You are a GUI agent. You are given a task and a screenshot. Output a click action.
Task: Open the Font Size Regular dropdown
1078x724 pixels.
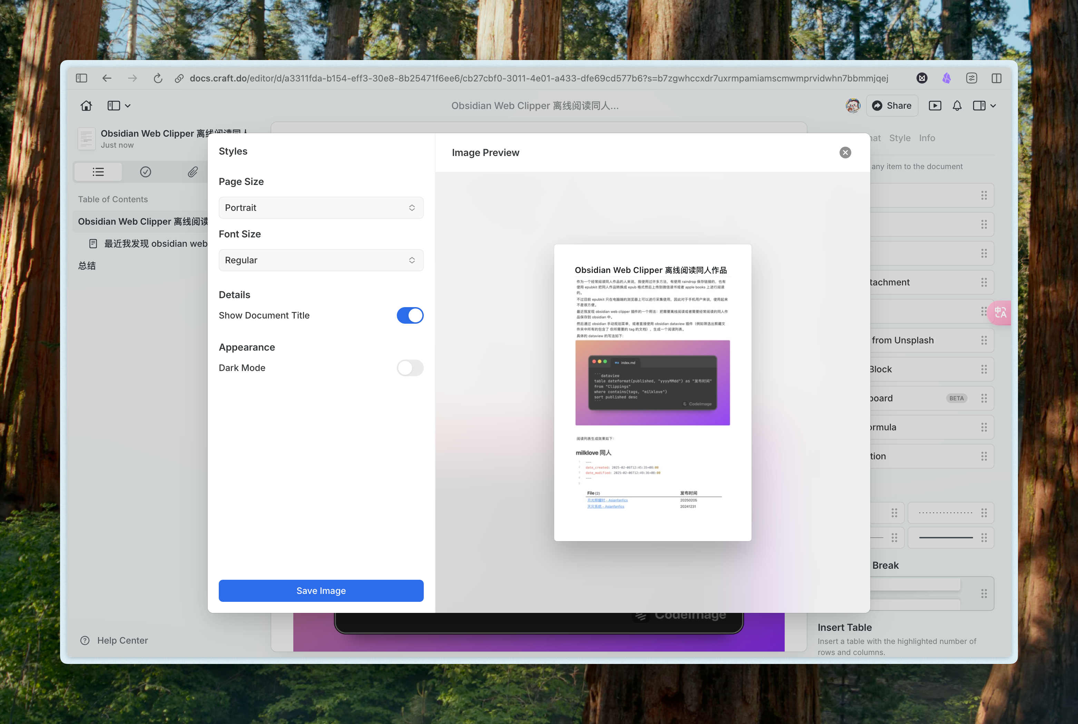[321, 260]
